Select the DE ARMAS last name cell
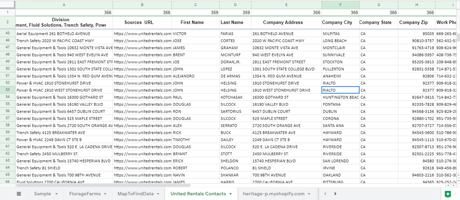This screenshot has width=460, height=200. [x=235, y=76]
